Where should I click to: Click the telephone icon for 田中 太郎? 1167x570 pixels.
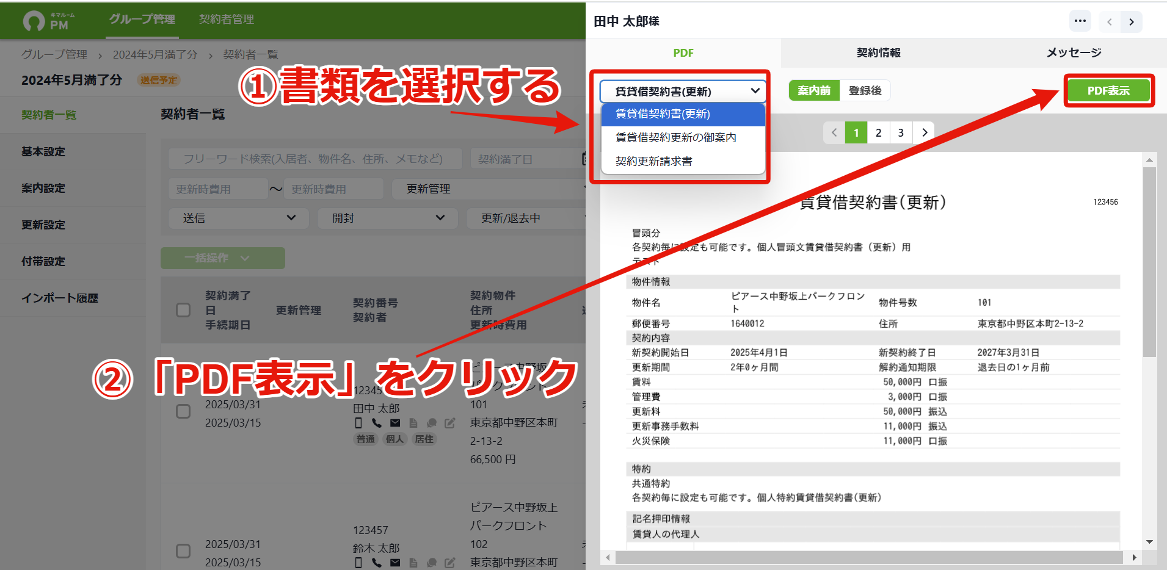[x=377, y=423]
